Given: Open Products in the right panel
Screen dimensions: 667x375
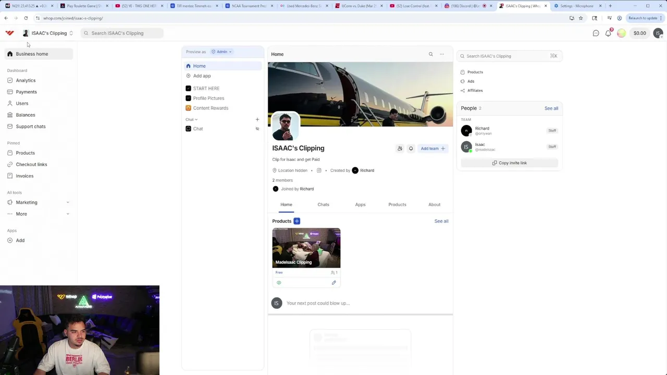Looking at the screenshot, I should click(x=472, y=72).
